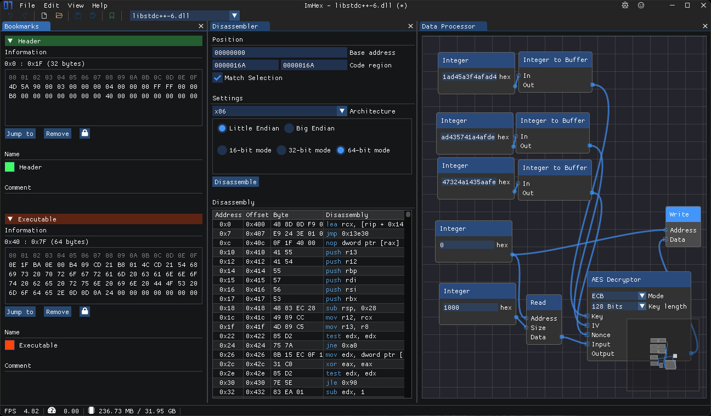Screen dimensions: 711x416
Task: Switch to the Data Processor tab
Action: point(453,26)
